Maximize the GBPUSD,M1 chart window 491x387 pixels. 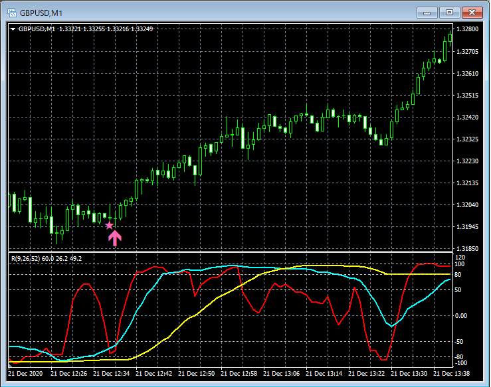450,13
